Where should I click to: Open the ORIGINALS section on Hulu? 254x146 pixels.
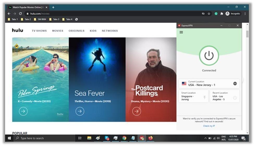tap(76, 31)
